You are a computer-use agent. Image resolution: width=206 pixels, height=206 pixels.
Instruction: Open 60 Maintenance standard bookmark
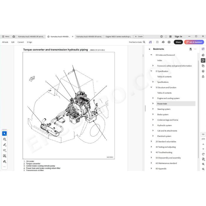(166, 163)
